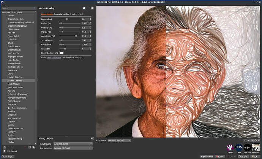Open the Input layers dropdown
Screen dimensions: 262x159
click(73, 144)
